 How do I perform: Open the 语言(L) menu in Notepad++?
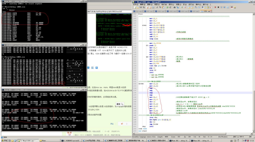pos(171,4)
